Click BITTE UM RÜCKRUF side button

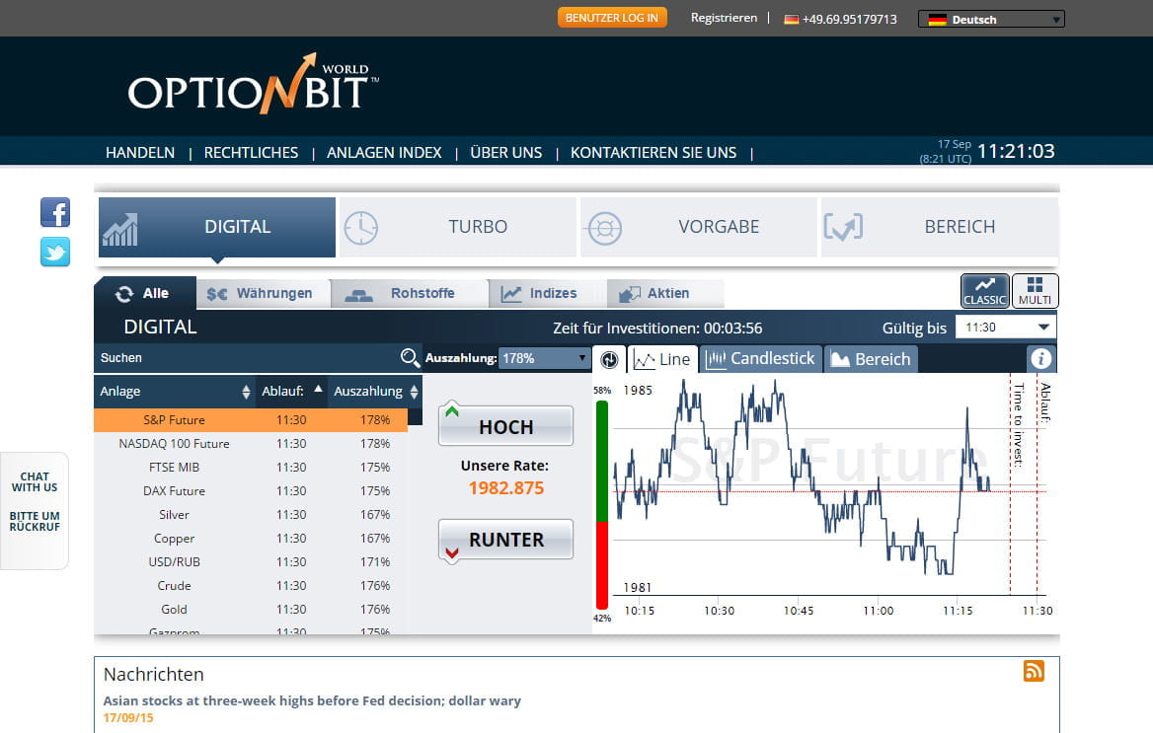click(35, 521)
